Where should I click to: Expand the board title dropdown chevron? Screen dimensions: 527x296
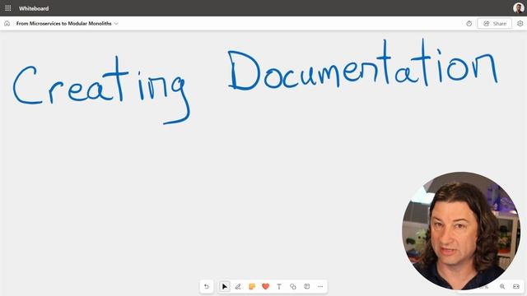pos(116,24)
